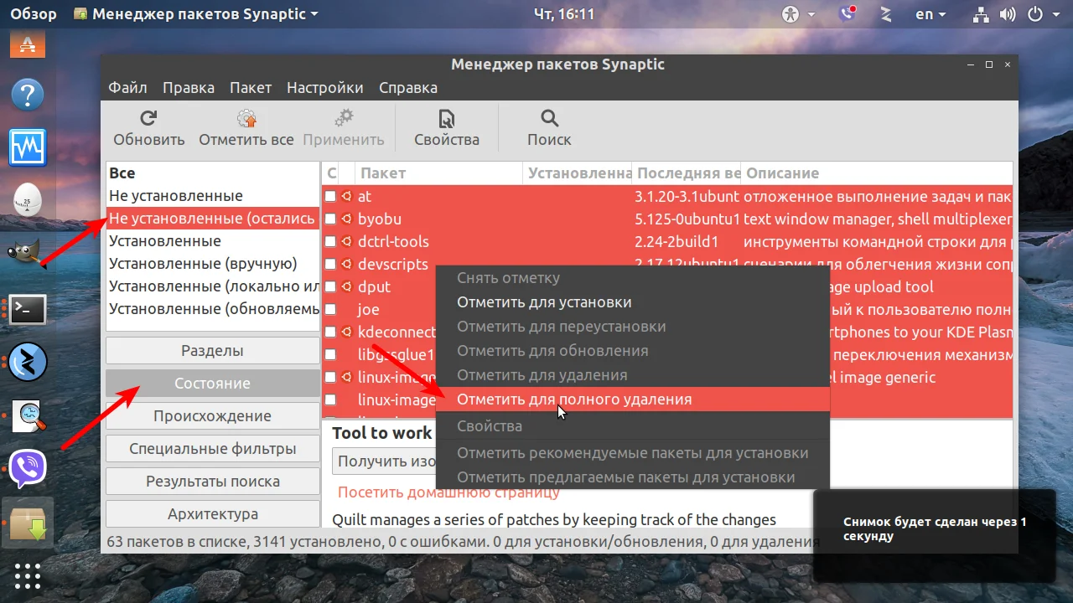Open Help from the dock
This screenshot has height=603, width=1073.
[28, 95]
